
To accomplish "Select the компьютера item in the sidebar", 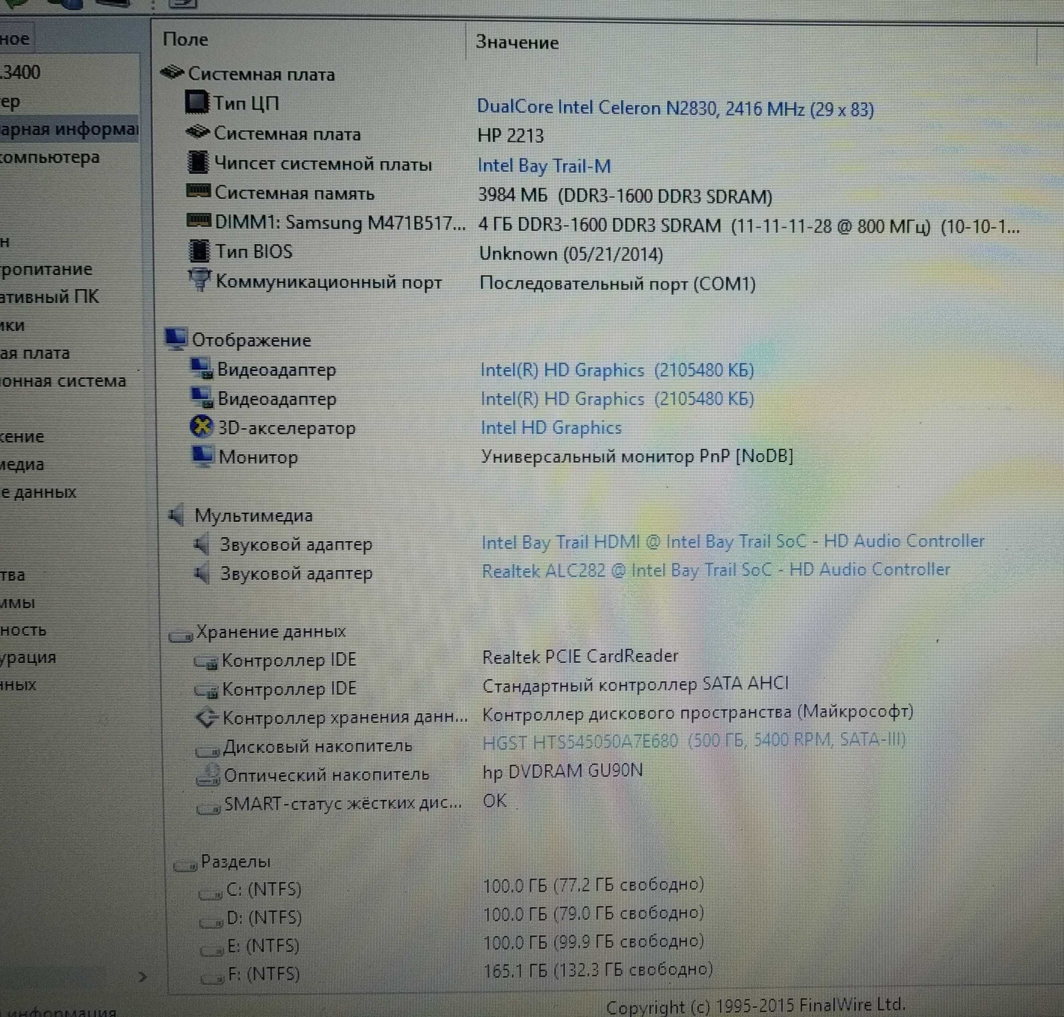I will point(50,158).
